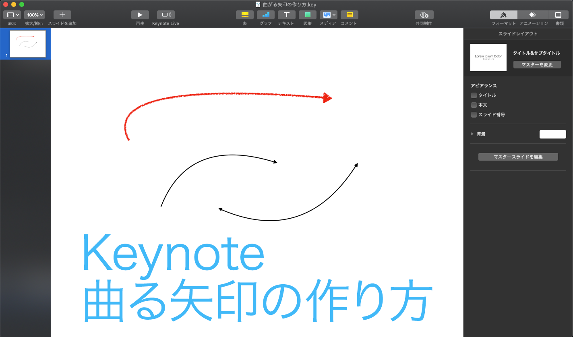Click the タイトル&サブタイトル layout name
This screenshot has height=337, width=573.
536,53
